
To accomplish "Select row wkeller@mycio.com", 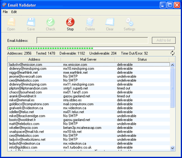I will coord(89,128).
